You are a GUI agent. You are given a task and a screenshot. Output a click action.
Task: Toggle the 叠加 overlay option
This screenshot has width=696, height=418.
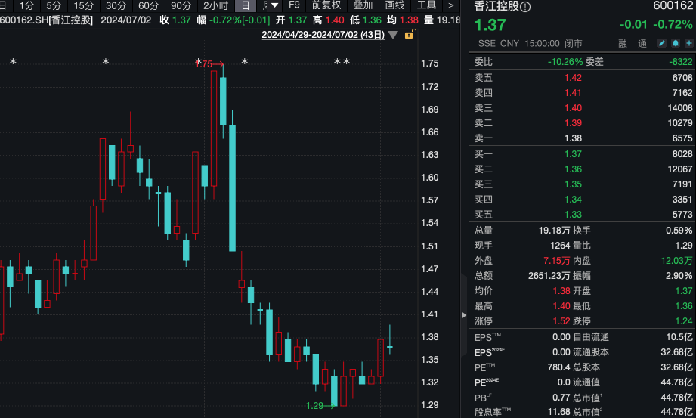click(x=363, y=5)
